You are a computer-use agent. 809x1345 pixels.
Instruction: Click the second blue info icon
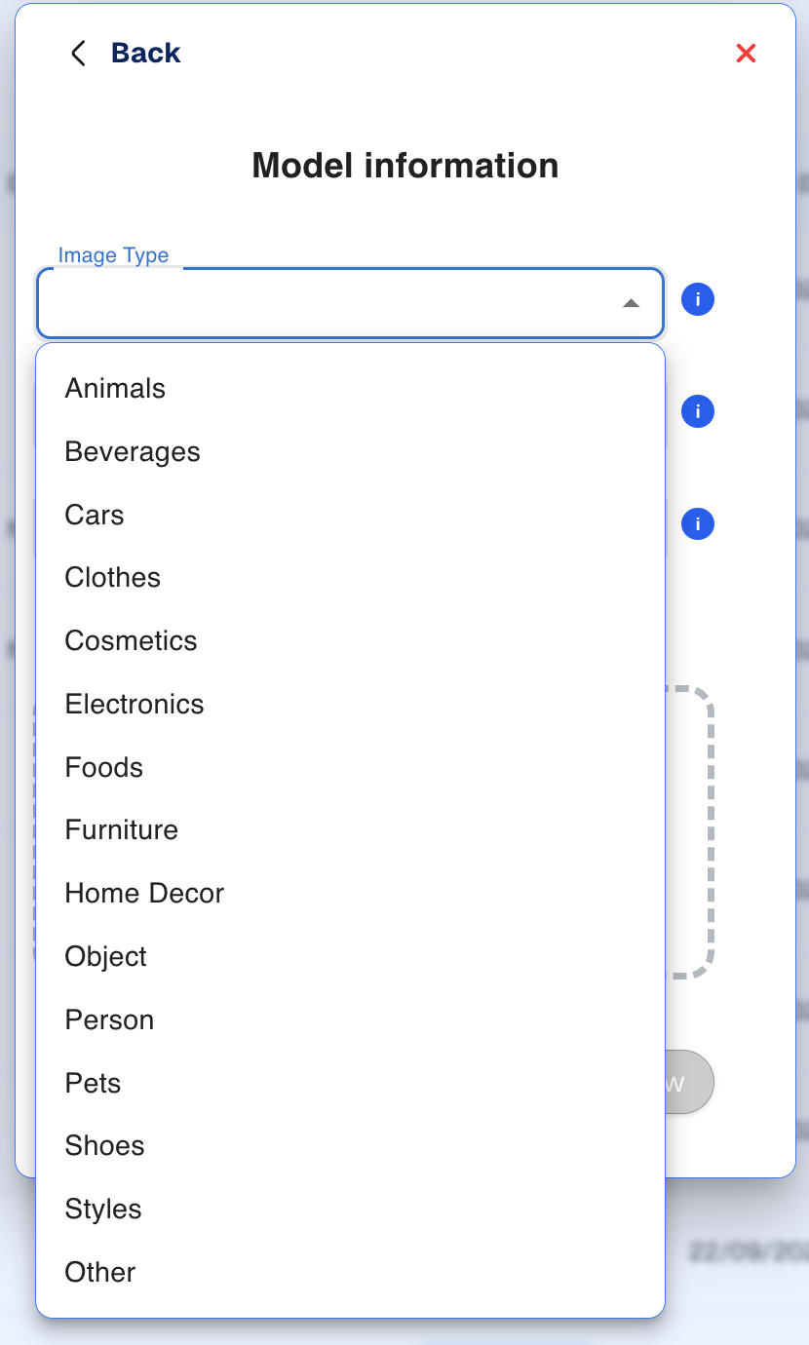(x=698, y=411)
